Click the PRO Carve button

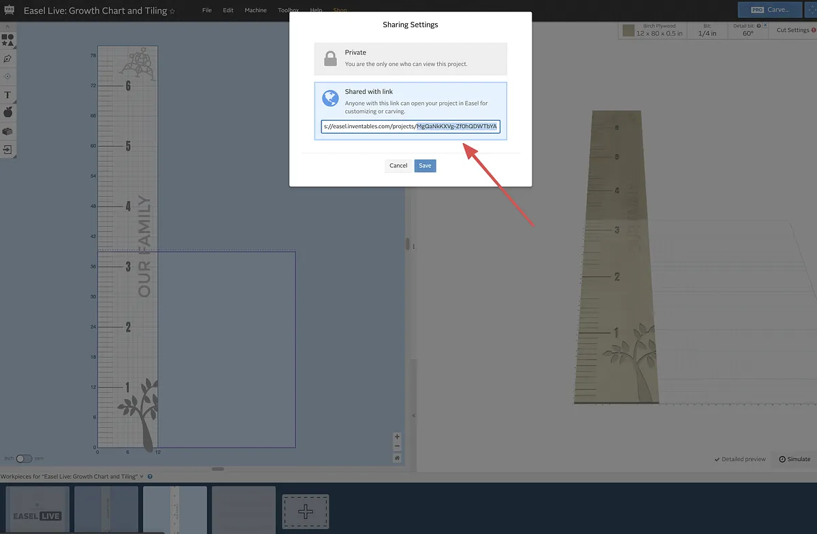(x=770, y=10)
